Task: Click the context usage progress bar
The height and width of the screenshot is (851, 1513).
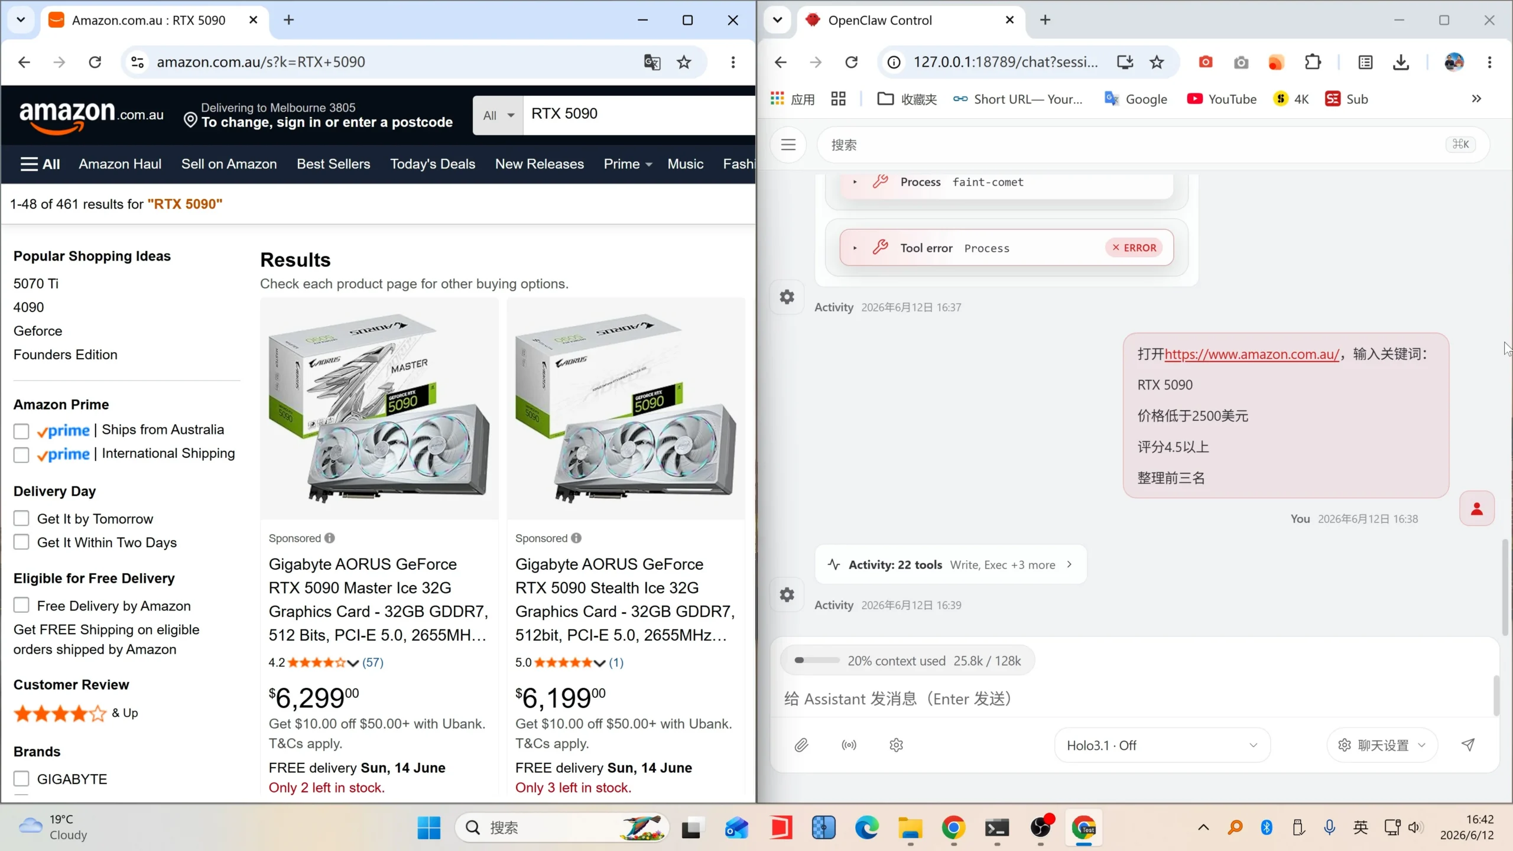Action: pyautogui.click(x=817, y=661)
